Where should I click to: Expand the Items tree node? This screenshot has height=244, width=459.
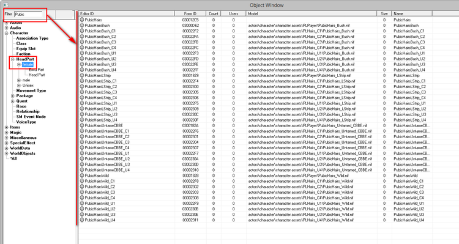tap(7, 127)
